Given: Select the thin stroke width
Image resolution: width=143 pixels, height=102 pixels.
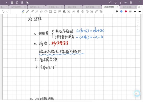Looking at the screenshot, I should point(130,12).
